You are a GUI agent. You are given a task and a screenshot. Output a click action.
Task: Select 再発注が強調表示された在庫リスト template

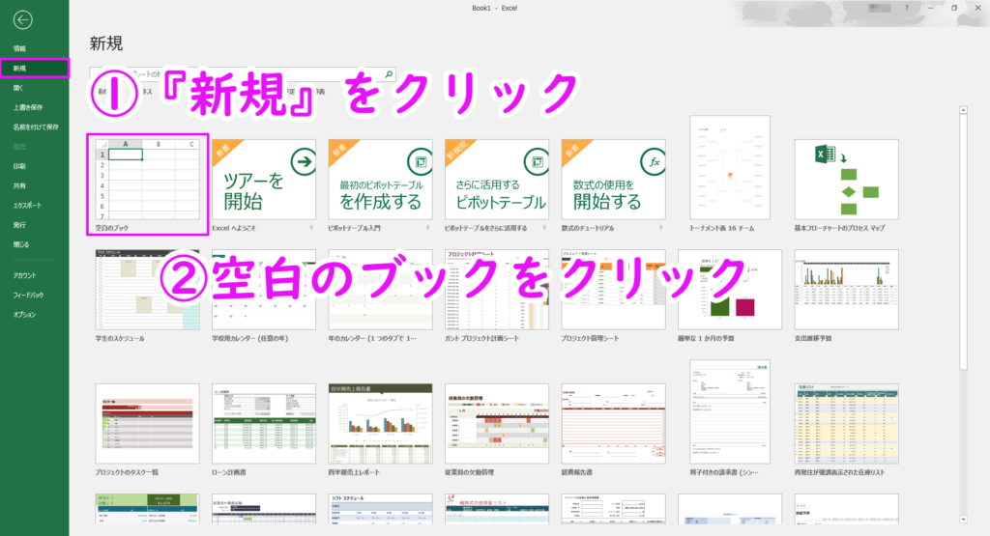846,424
